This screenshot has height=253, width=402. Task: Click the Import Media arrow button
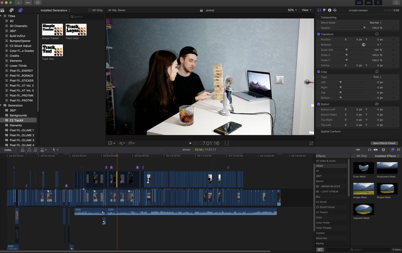pos(19,3)
